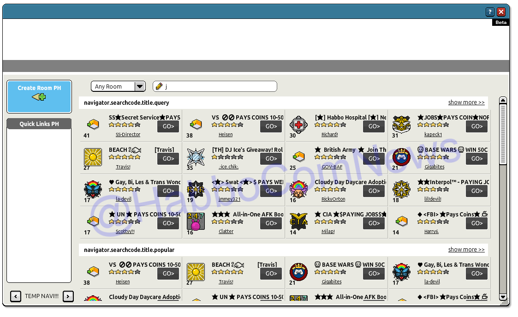The width and height of the screenshot is (518, 317).
Task: Click the sun icon for BEACH room in query section
Action: (93, 157)
